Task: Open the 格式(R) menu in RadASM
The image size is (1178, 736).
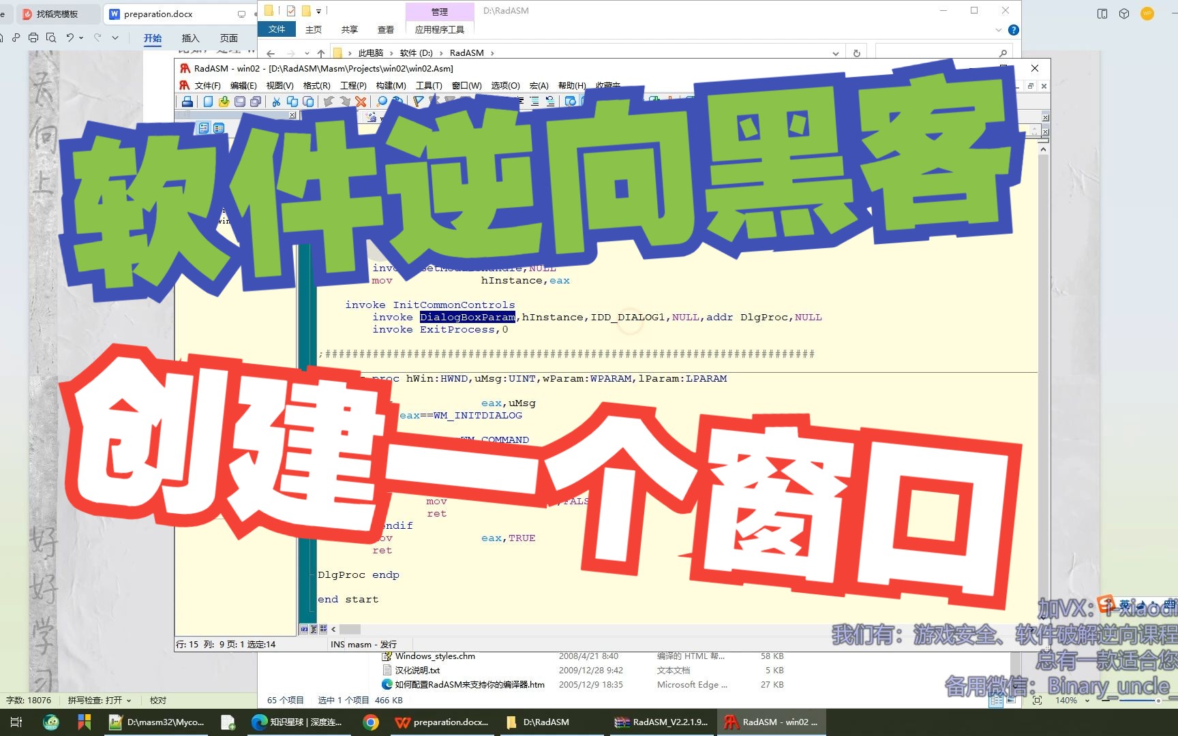Action: [x=316, y=86]
